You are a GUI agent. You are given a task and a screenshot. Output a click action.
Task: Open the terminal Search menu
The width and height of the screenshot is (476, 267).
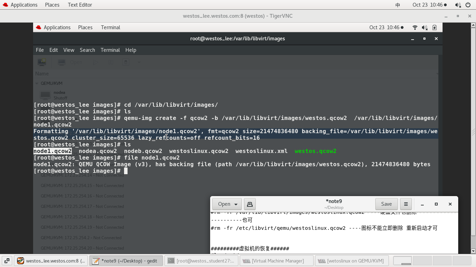[x=87, y=50]
